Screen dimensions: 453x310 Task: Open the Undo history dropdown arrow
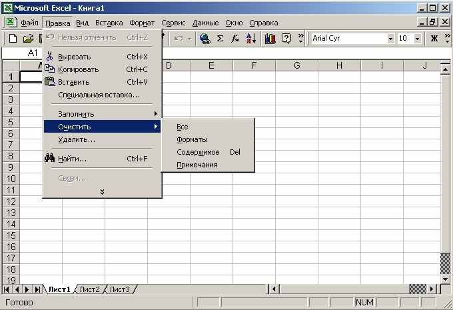pos(189,39)
